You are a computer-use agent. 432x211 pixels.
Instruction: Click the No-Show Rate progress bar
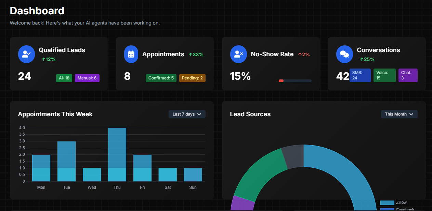pos(295,81)
